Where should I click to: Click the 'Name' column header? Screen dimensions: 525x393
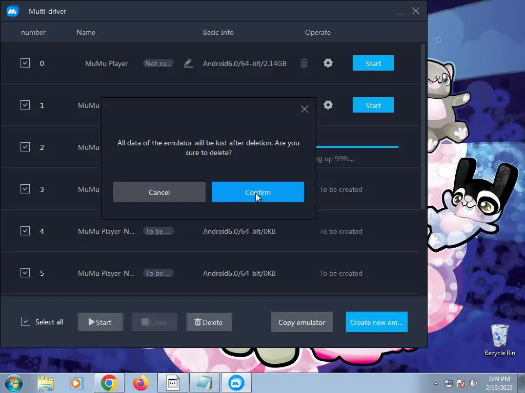(86, 32)
